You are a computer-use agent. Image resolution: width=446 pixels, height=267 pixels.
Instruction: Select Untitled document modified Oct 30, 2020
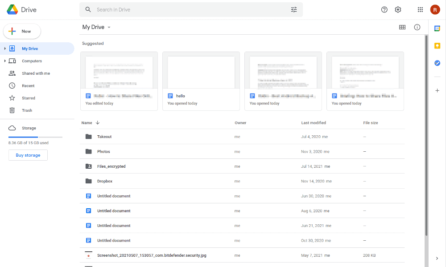pos(242,240)
